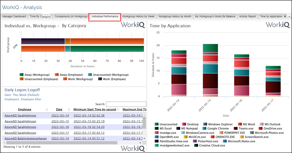Sort table by Employee column arrows
The width and height of the screenshot is (292, 153).
[47, 110]
